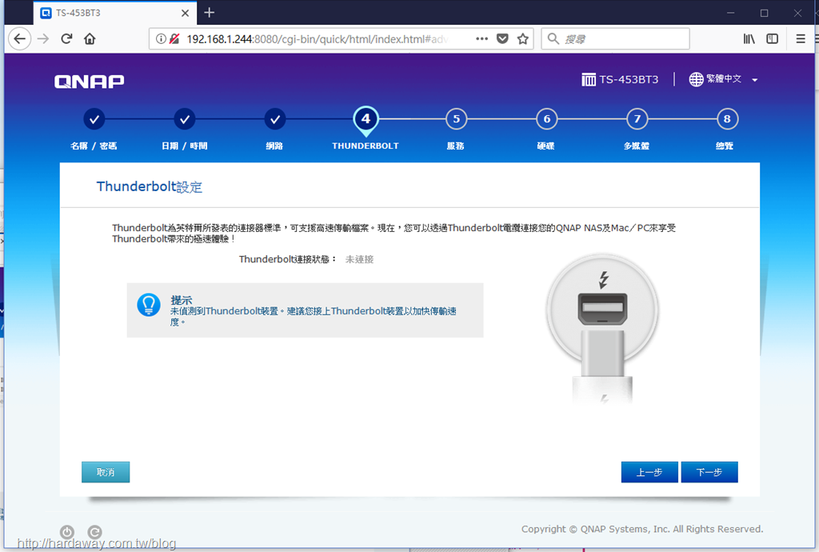This screenshot has height=552, width=819.
Task: Click the 取消 cancel button
Action: pyautogui.click(x=106, y=472)
